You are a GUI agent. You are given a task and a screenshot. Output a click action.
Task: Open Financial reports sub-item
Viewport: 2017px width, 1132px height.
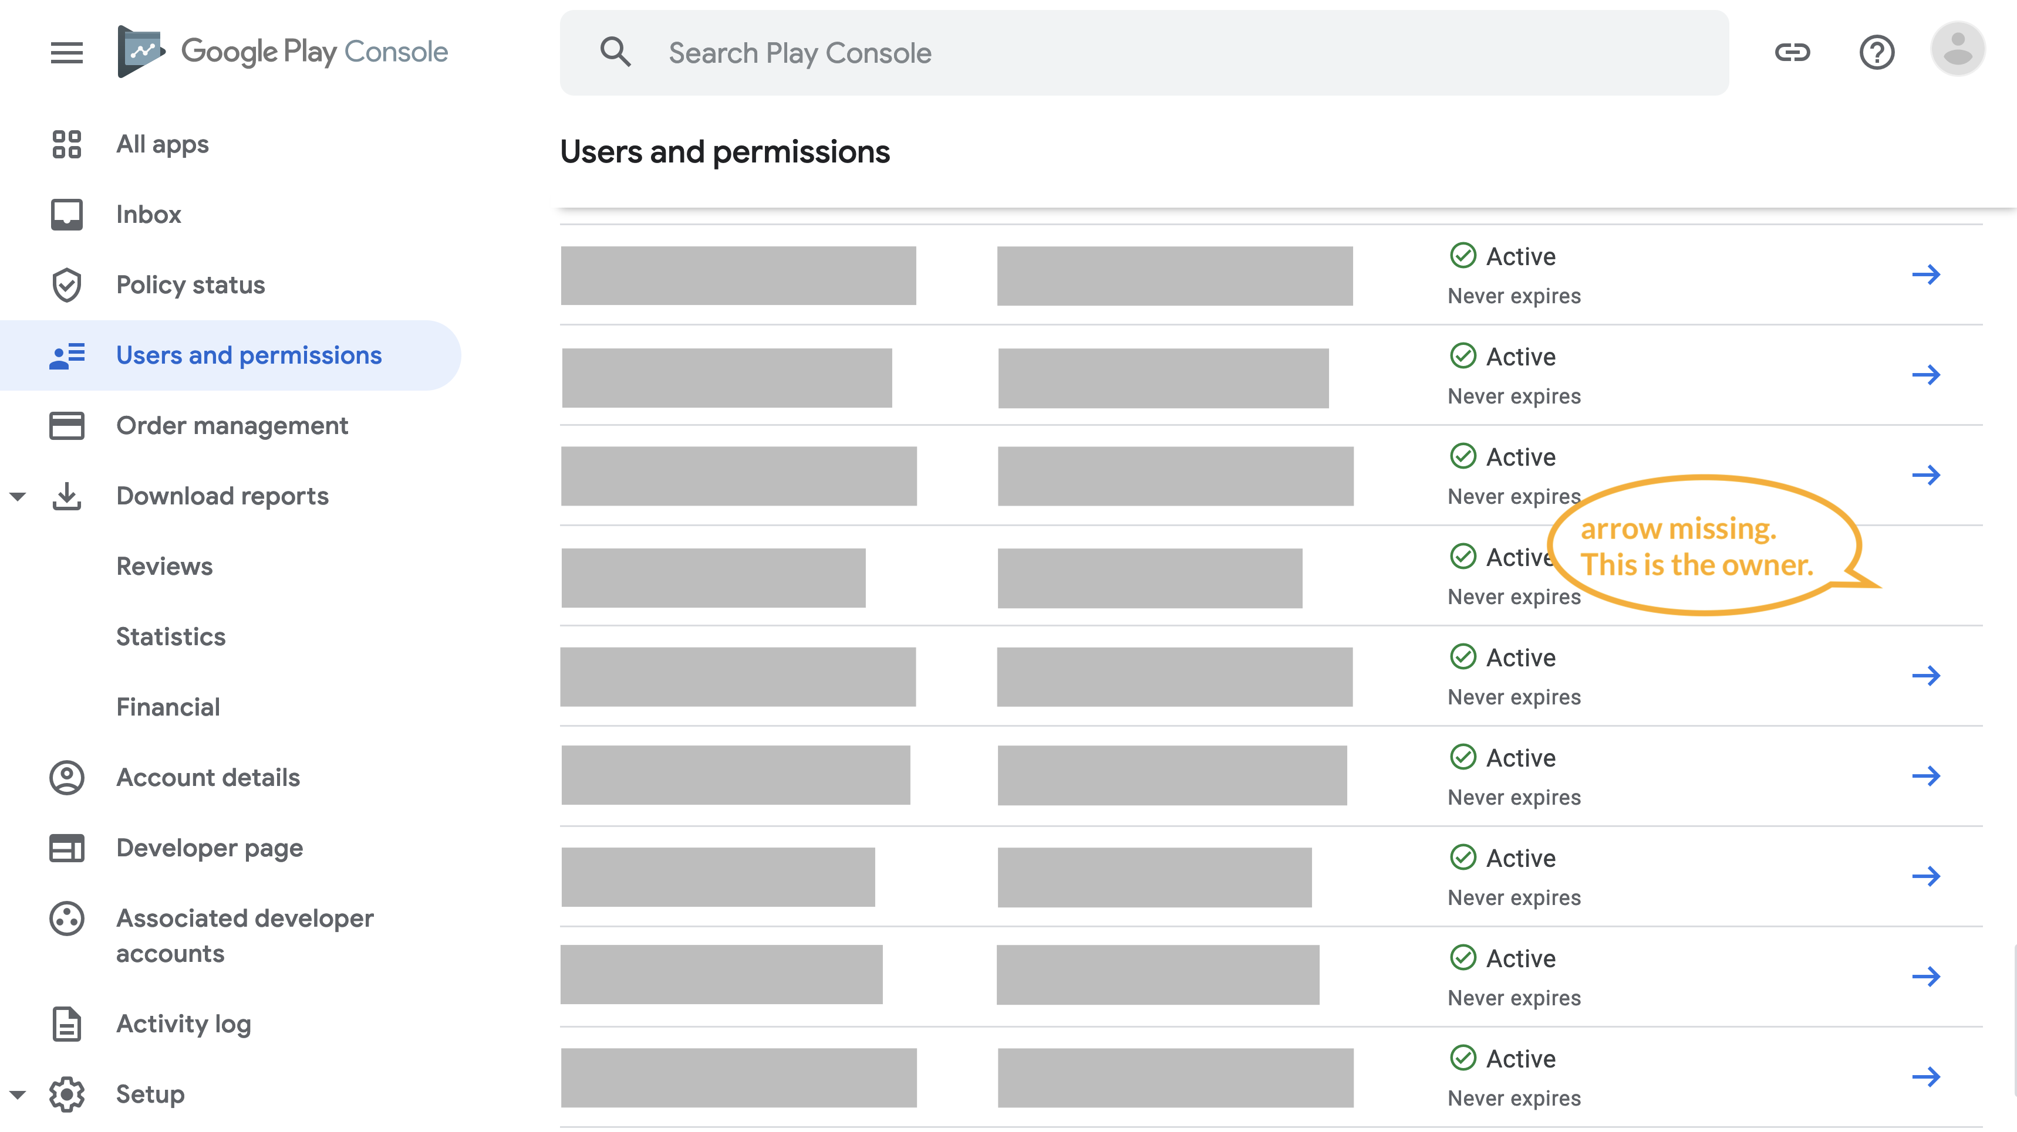(x=167, y=707)
